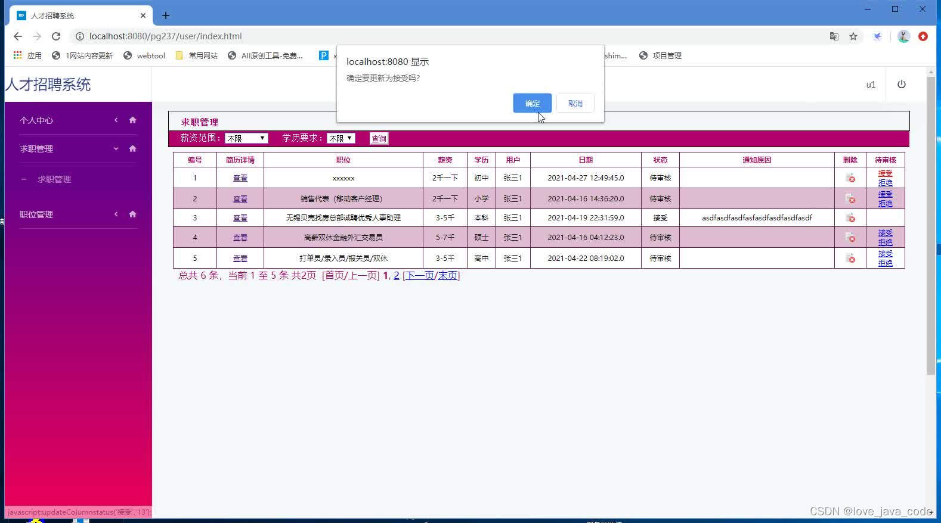Image resolution: width=941 pixels, height=523 pixels.
Task: Click the browser forward arrow
Action: (37, 36)
